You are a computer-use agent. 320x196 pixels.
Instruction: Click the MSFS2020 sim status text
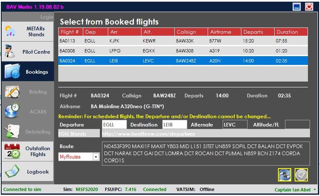point(87,189)
